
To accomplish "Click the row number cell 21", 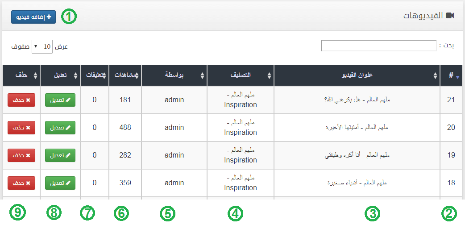I will (x=451, y=100).
